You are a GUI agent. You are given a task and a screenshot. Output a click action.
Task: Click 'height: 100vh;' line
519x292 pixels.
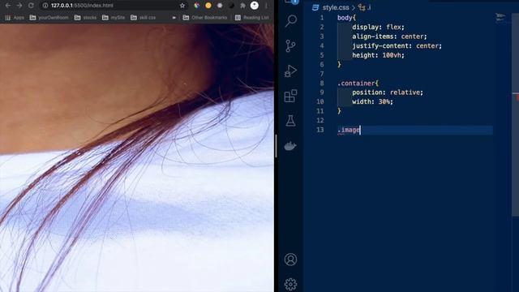tap(379, 55)
